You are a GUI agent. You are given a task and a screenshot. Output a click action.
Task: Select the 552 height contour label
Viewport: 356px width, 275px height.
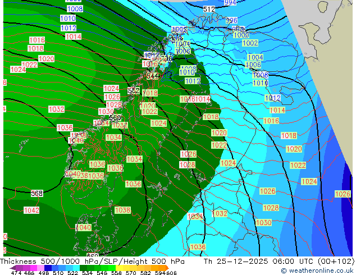coord(134,91)
